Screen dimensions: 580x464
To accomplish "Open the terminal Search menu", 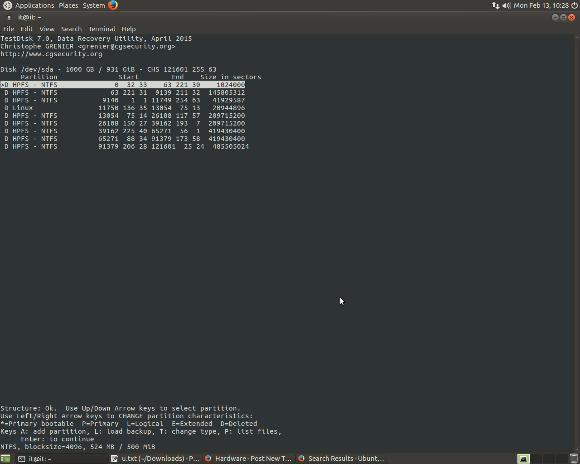I will pos(71,29).
